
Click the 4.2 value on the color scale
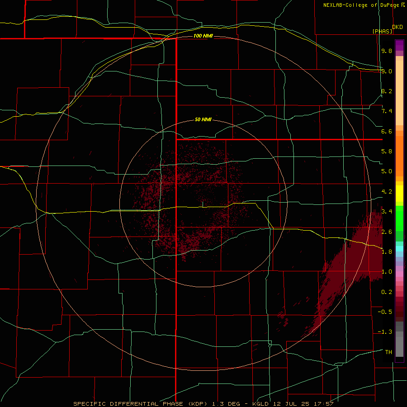click(x=387, y=192)
